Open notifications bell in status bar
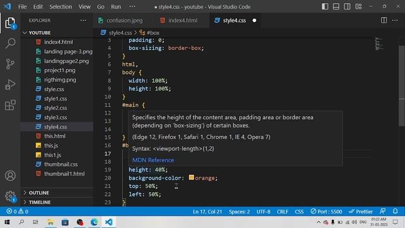 pyautogui.click(x=395, y=211)
